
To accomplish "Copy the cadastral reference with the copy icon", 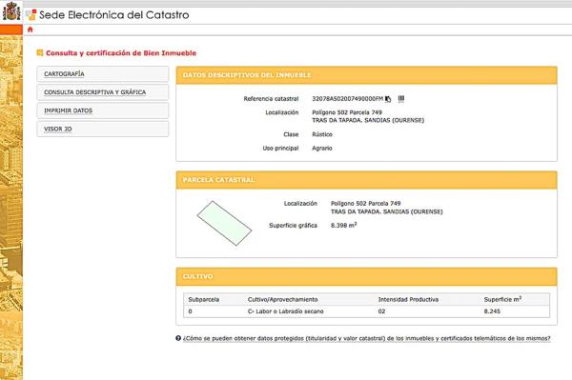I will coord(388,99).
